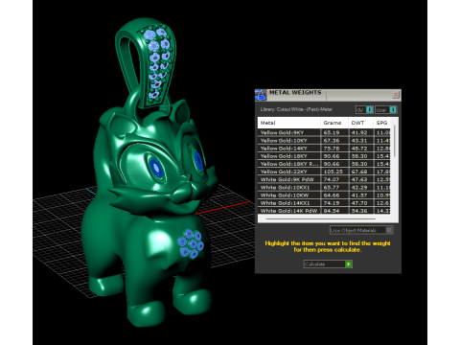
Task: Click the 105.25 grams value
Action: coord(333,172)
